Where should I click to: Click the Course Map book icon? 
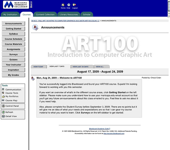[3, 100]
